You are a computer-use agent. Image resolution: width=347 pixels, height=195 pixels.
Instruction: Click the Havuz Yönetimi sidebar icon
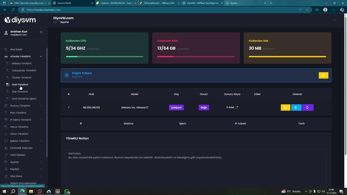click(x=6, y=127)
